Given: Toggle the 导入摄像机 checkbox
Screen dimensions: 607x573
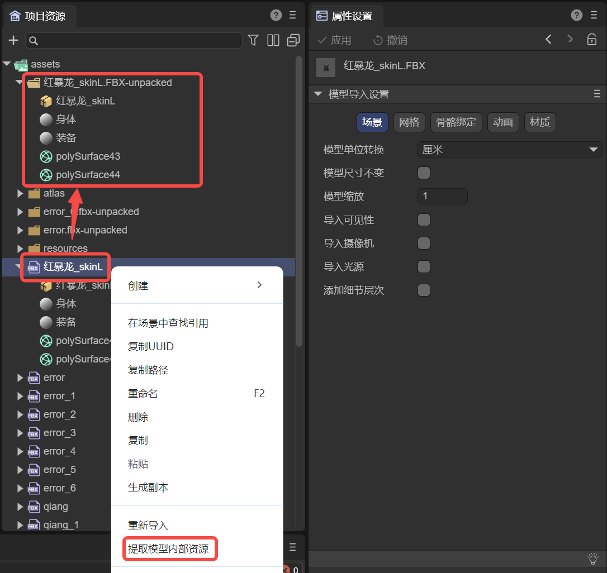Looking at the screenshot, I should [424, 243].
